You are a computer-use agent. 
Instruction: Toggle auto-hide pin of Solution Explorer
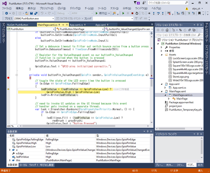(198, 25)
